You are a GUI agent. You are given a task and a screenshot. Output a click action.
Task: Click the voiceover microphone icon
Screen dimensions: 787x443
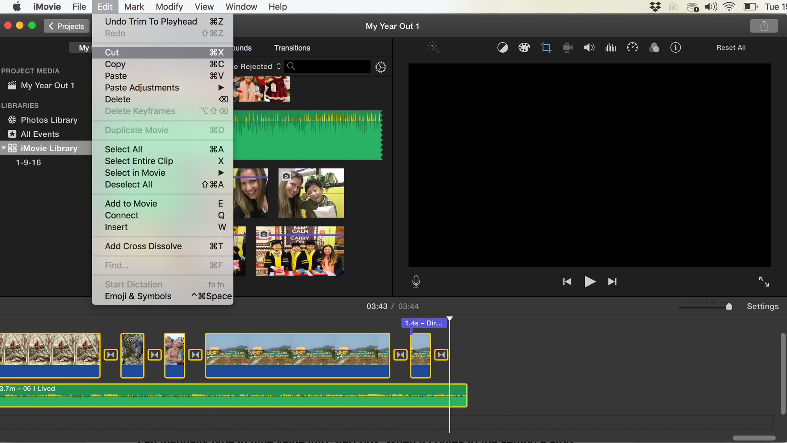(x=416, y=281)
